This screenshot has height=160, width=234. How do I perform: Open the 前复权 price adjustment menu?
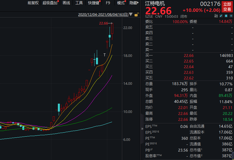coord(33,3)
